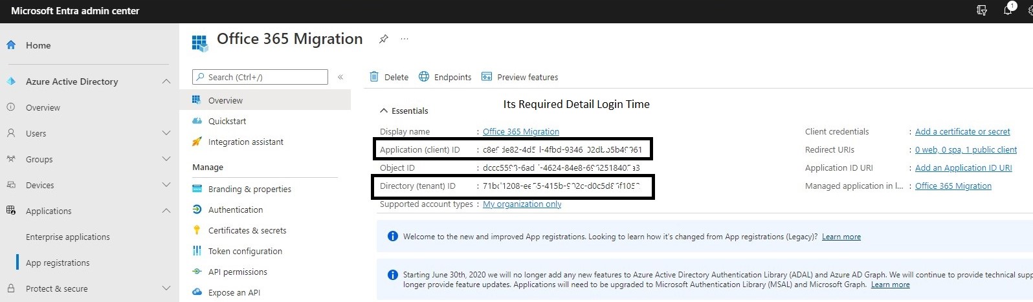The width and height of the screenshot is (1033, 302).
Task: Click the Branding & properties icon
Action: [197, 189]
